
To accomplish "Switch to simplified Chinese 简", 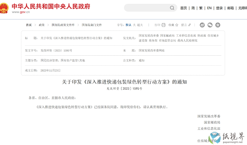I will [193, 8].
